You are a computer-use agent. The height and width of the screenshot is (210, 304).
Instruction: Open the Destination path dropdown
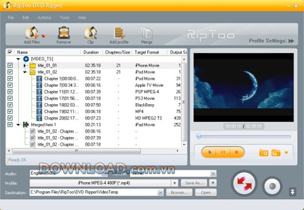pos(161,193)
